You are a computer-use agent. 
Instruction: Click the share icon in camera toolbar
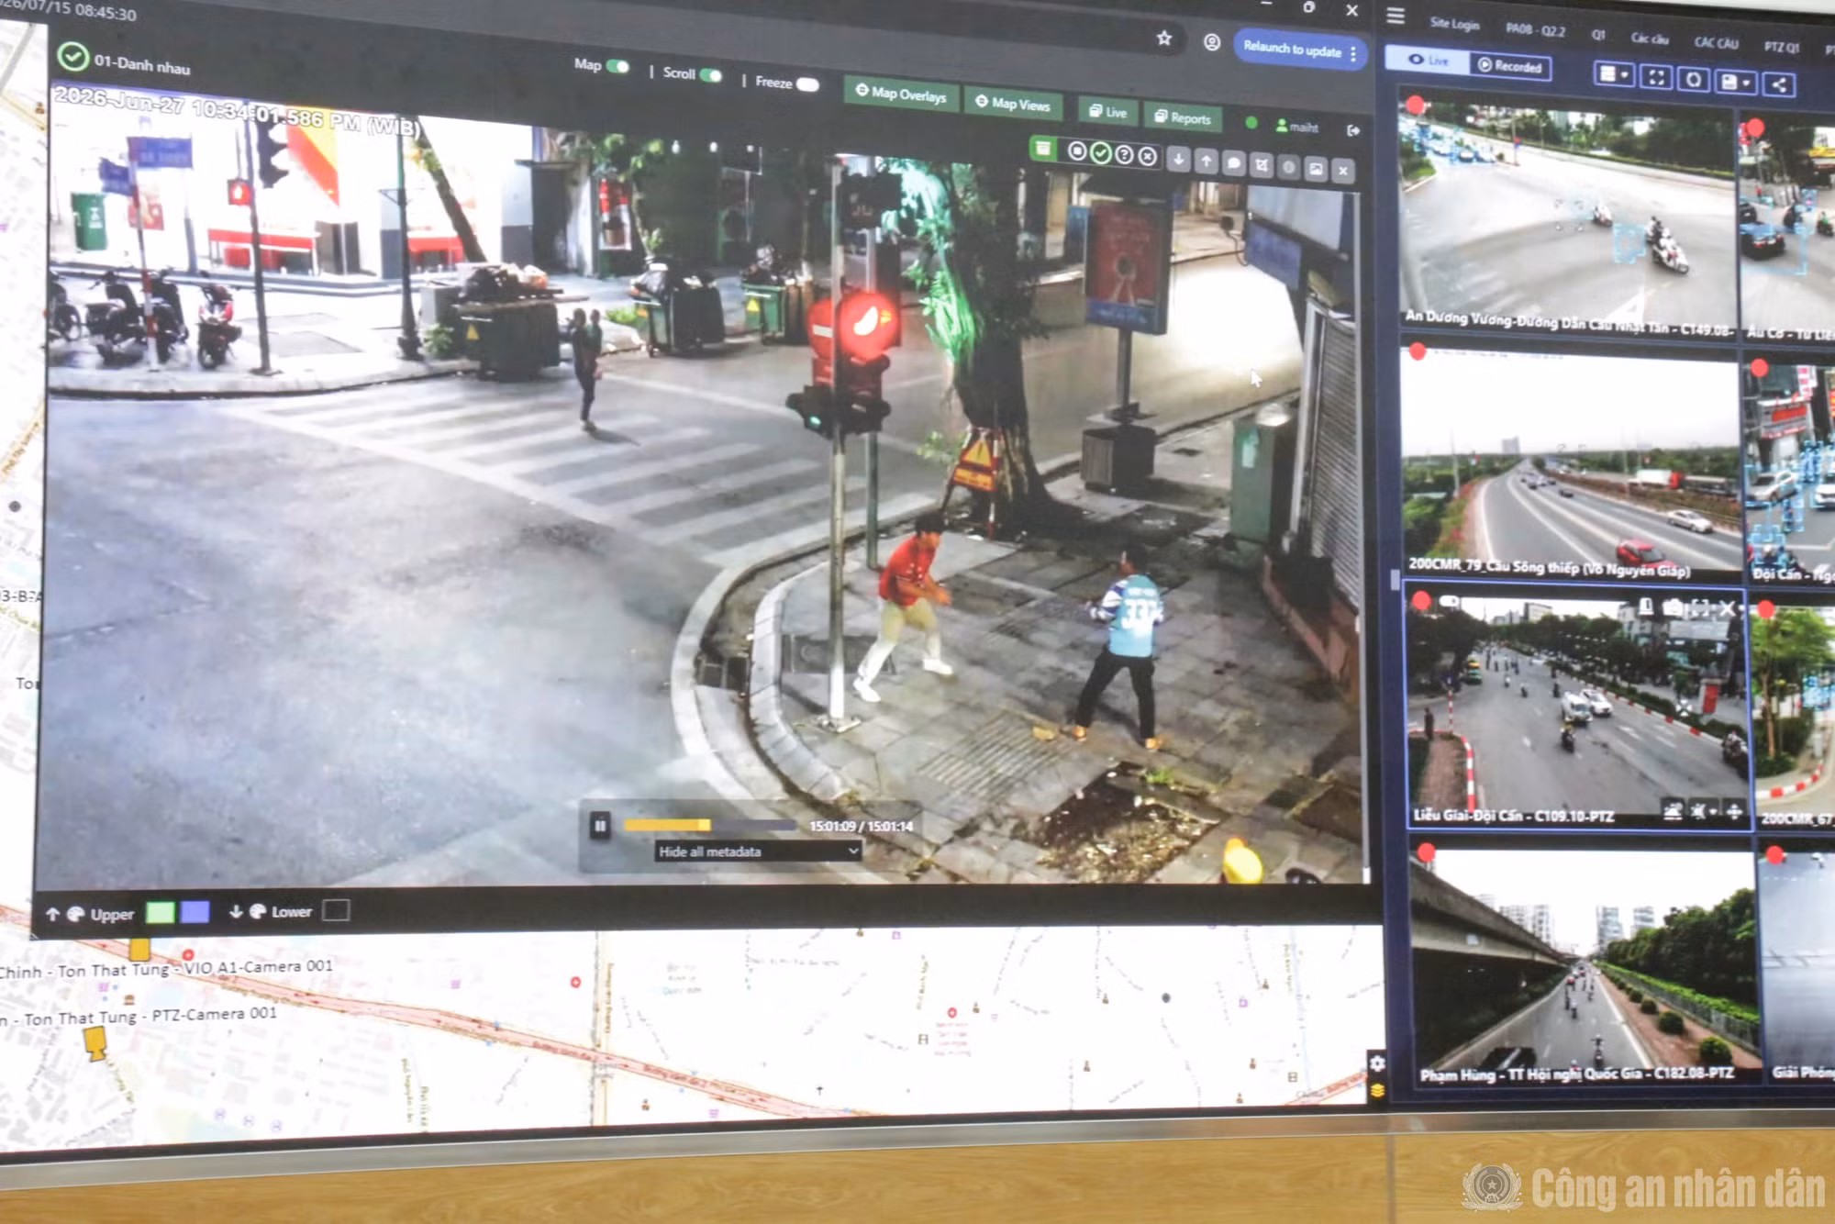click(1779, 85)
